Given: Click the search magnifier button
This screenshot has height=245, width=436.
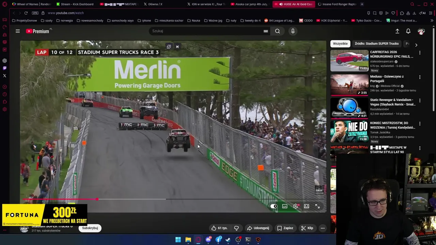Looking at the screenshot, I should [x=277, y=31].
